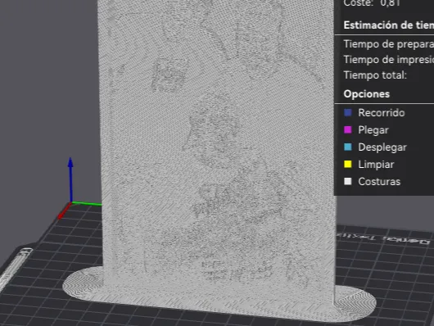434x326 pixels.
Task: Click the green Y axis line
Action: click(87, 204)
